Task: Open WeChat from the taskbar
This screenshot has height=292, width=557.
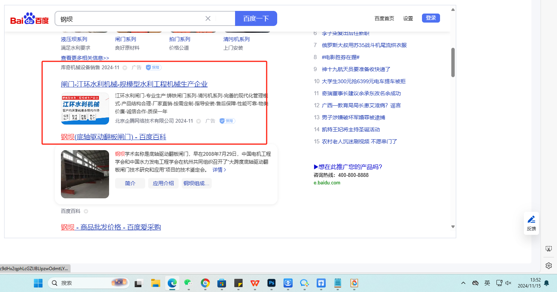Action: pos(188,283)
